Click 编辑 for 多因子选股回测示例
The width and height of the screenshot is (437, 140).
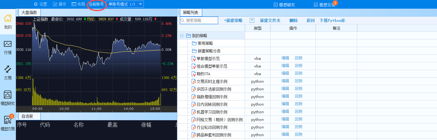point(285,88)
